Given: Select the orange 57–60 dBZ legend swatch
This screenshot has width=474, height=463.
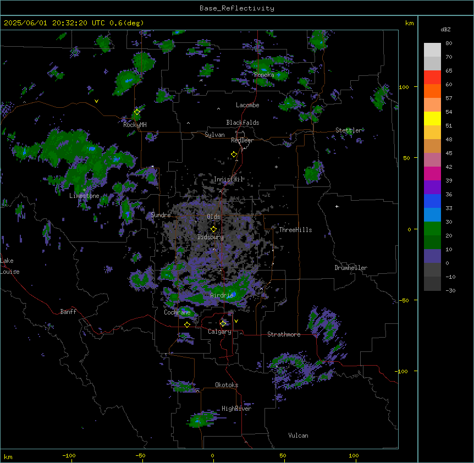Looking at the screenshot, I should coord(432,91).
